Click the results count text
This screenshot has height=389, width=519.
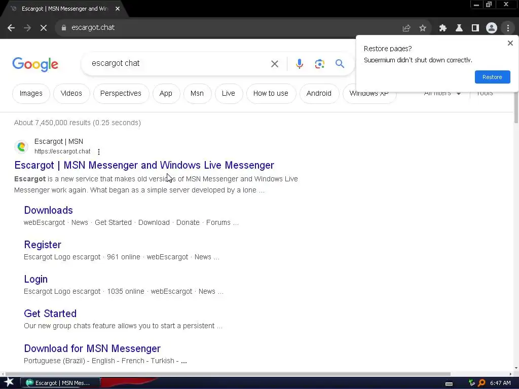(x=78, y=123)
